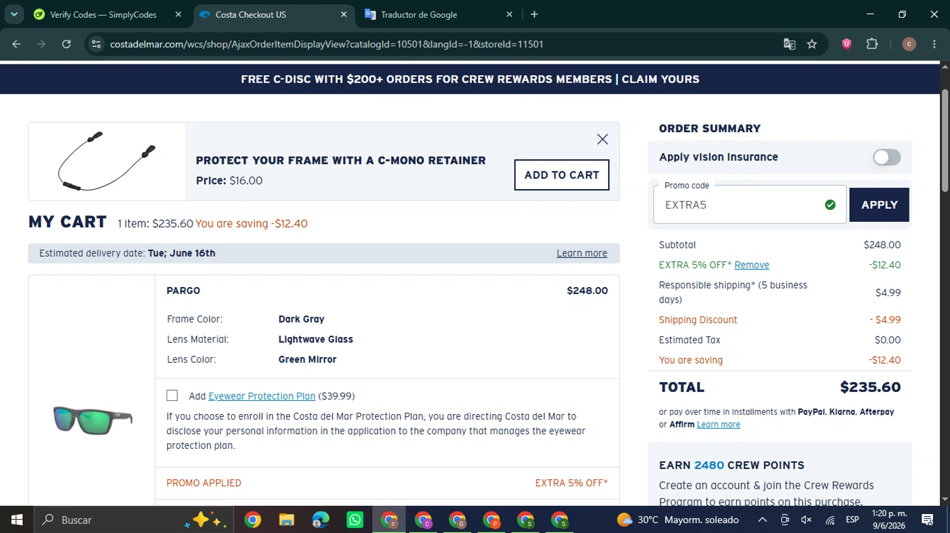Open the Wi-Fi network settings icon
This screenshot has height=533, width=950.
tap(830, 520)
